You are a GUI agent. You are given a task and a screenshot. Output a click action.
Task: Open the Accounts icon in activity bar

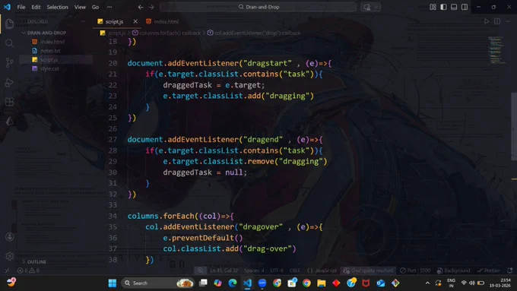[10, 237]
